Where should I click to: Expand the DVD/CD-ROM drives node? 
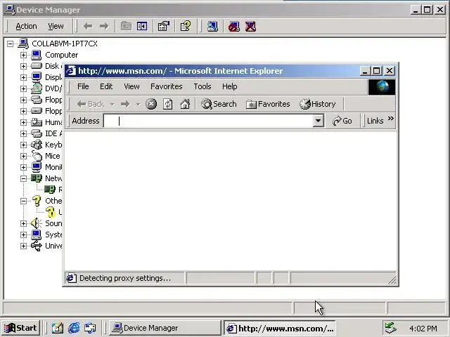click(23, 88)
